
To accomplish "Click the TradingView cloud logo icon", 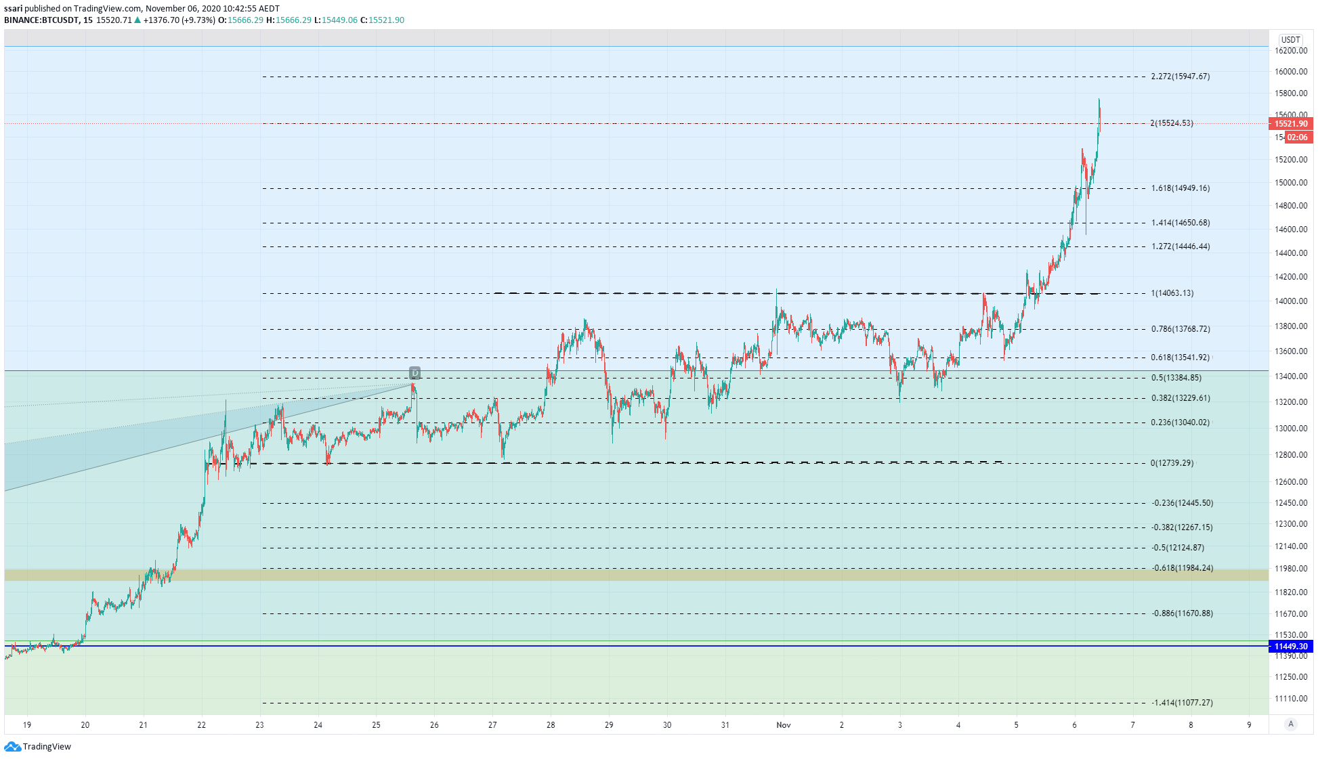I will click(12, 746).
